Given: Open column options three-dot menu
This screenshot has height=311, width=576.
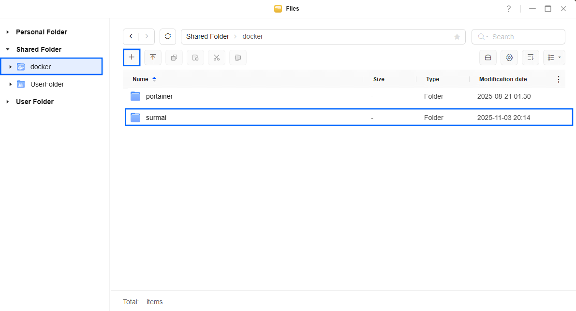Looking at the screenshot, I should [x=559, y=79].
